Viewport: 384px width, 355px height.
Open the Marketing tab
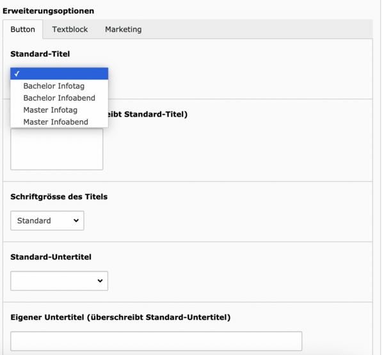pyautogui.click(x=123, y=29)
